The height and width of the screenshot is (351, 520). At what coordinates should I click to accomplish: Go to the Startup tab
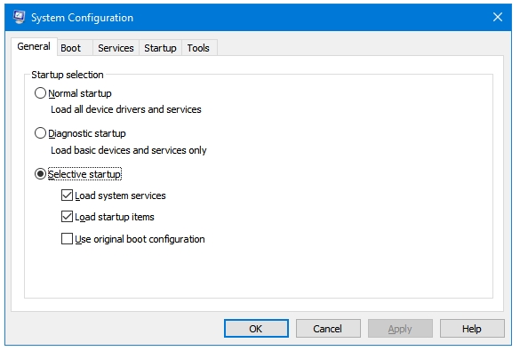(160, 48)
